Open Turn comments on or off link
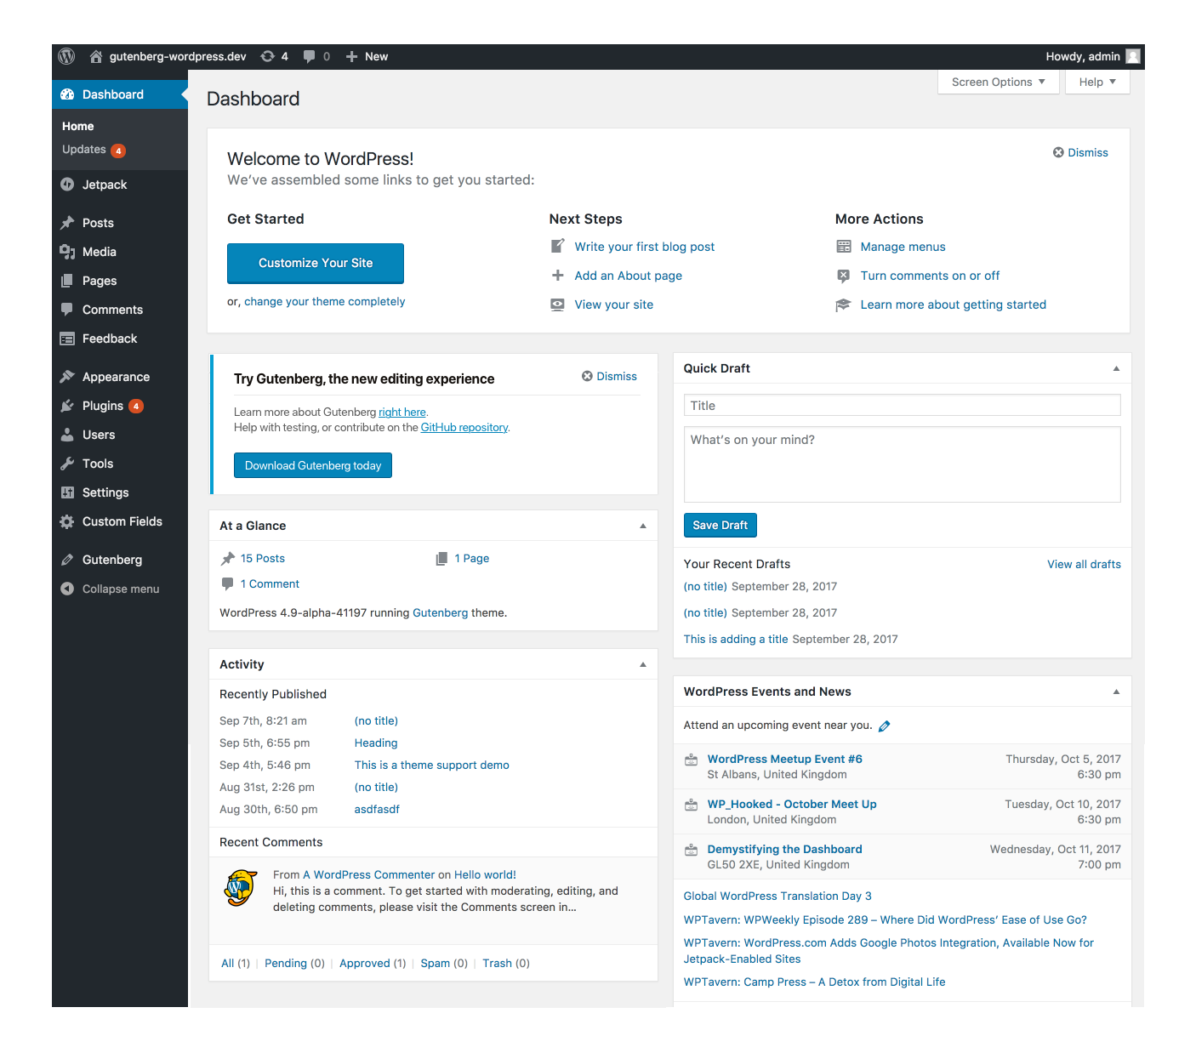The image size is (1196, 1053). (930, 276)
